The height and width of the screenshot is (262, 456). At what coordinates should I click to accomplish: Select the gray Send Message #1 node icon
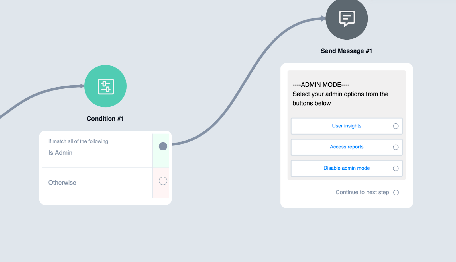[x=347, y=19]
